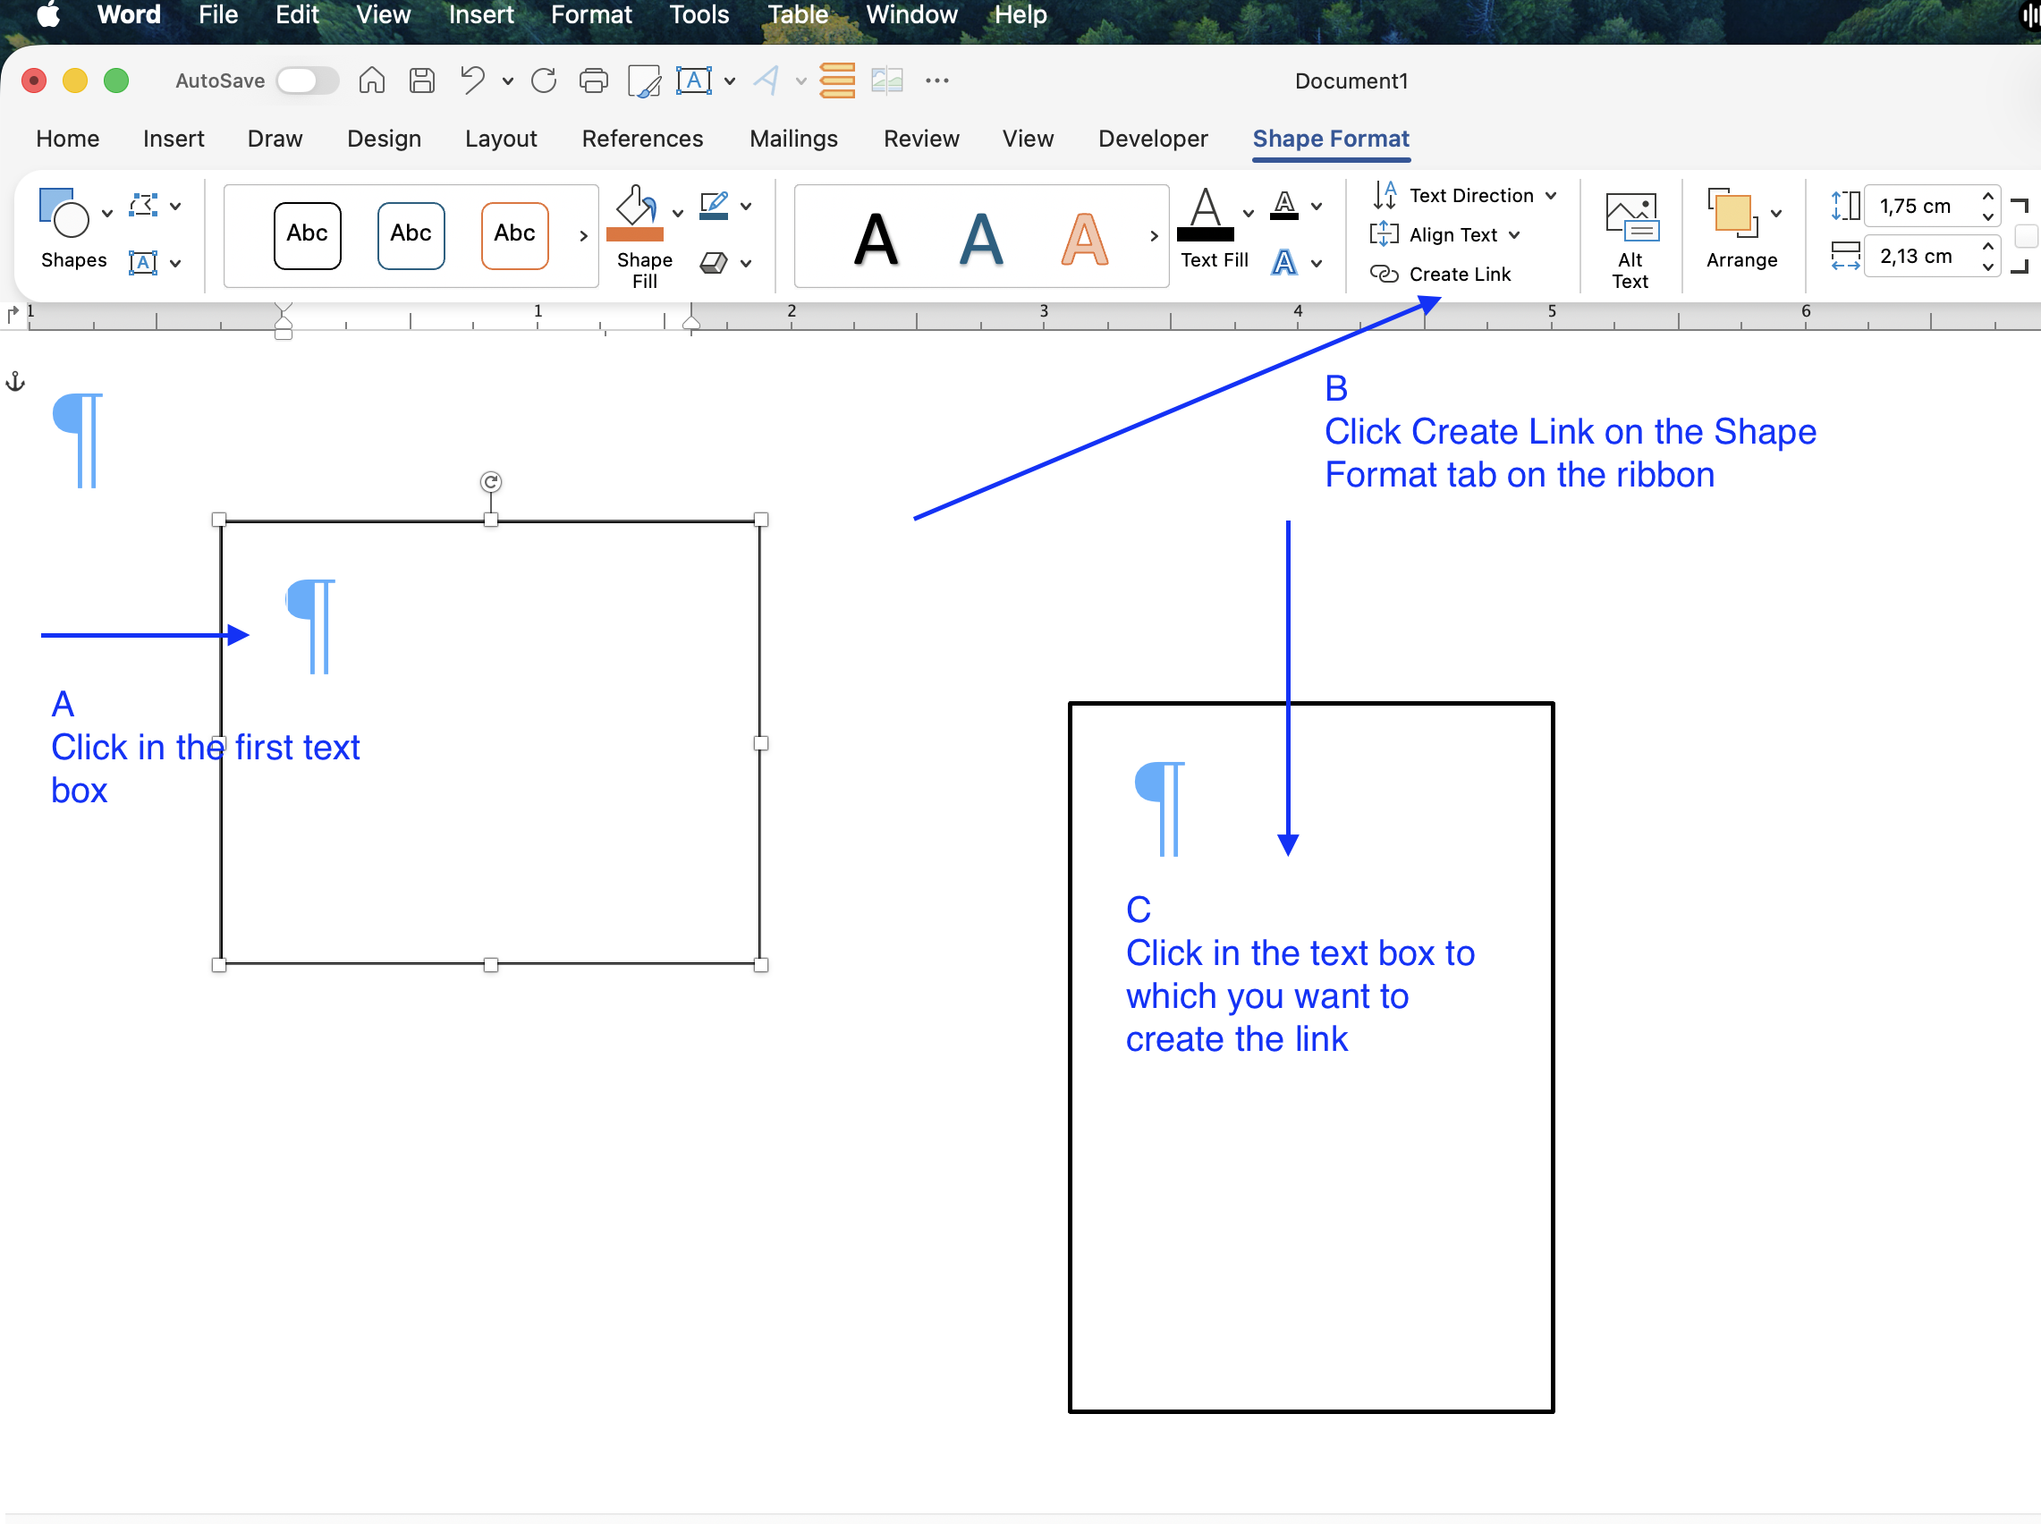Select the Shape Format tab
This screenshot has height=1524, width=2041.
[x=1330, y=139]
